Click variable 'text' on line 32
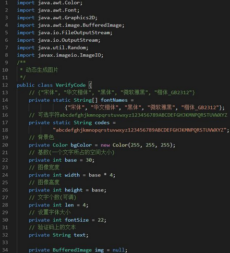Image resolution: width=230 pixels, height=253 pixels. tap(80, 235)
